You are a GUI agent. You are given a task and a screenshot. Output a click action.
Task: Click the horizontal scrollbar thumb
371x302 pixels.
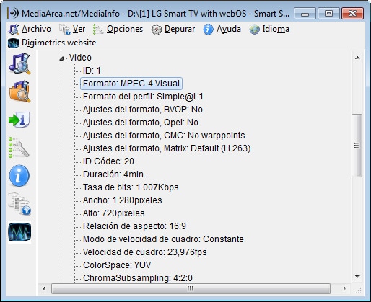pos(191,288)
